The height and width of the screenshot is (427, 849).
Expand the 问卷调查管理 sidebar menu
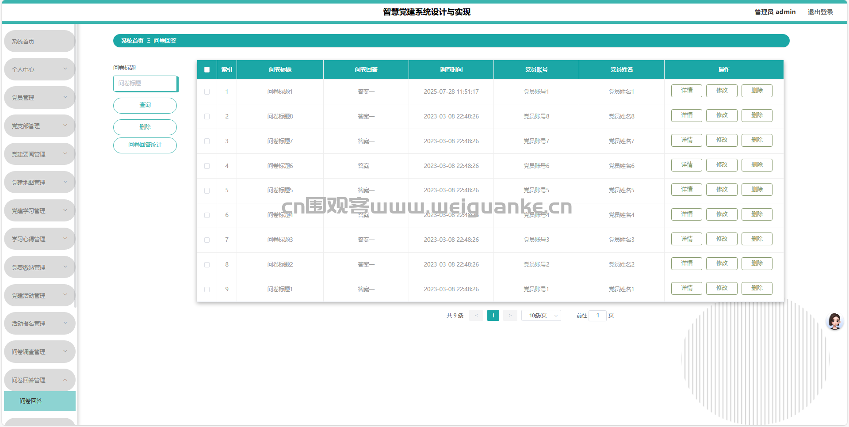coord(40,352)
